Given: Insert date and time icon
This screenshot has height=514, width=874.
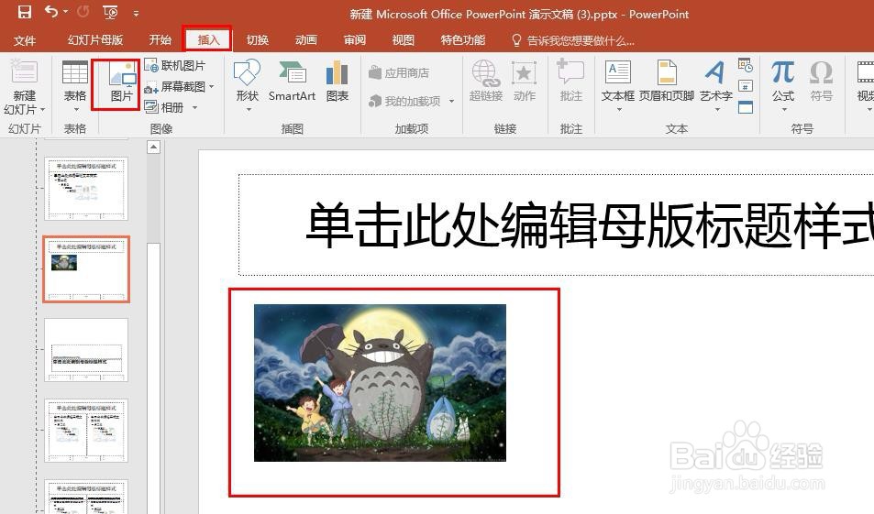Looking at the screenshot, I should pyautogui.click(x=746, y=65).
